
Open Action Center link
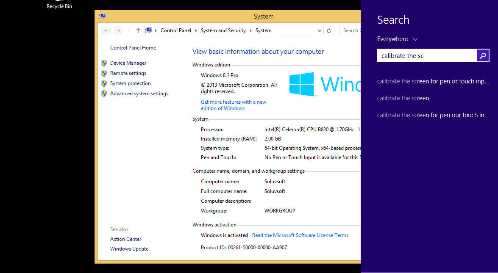[x=126, y=239]
